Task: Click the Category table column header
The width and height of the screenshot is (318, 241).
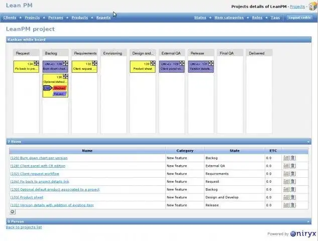Action: point(185,151)
